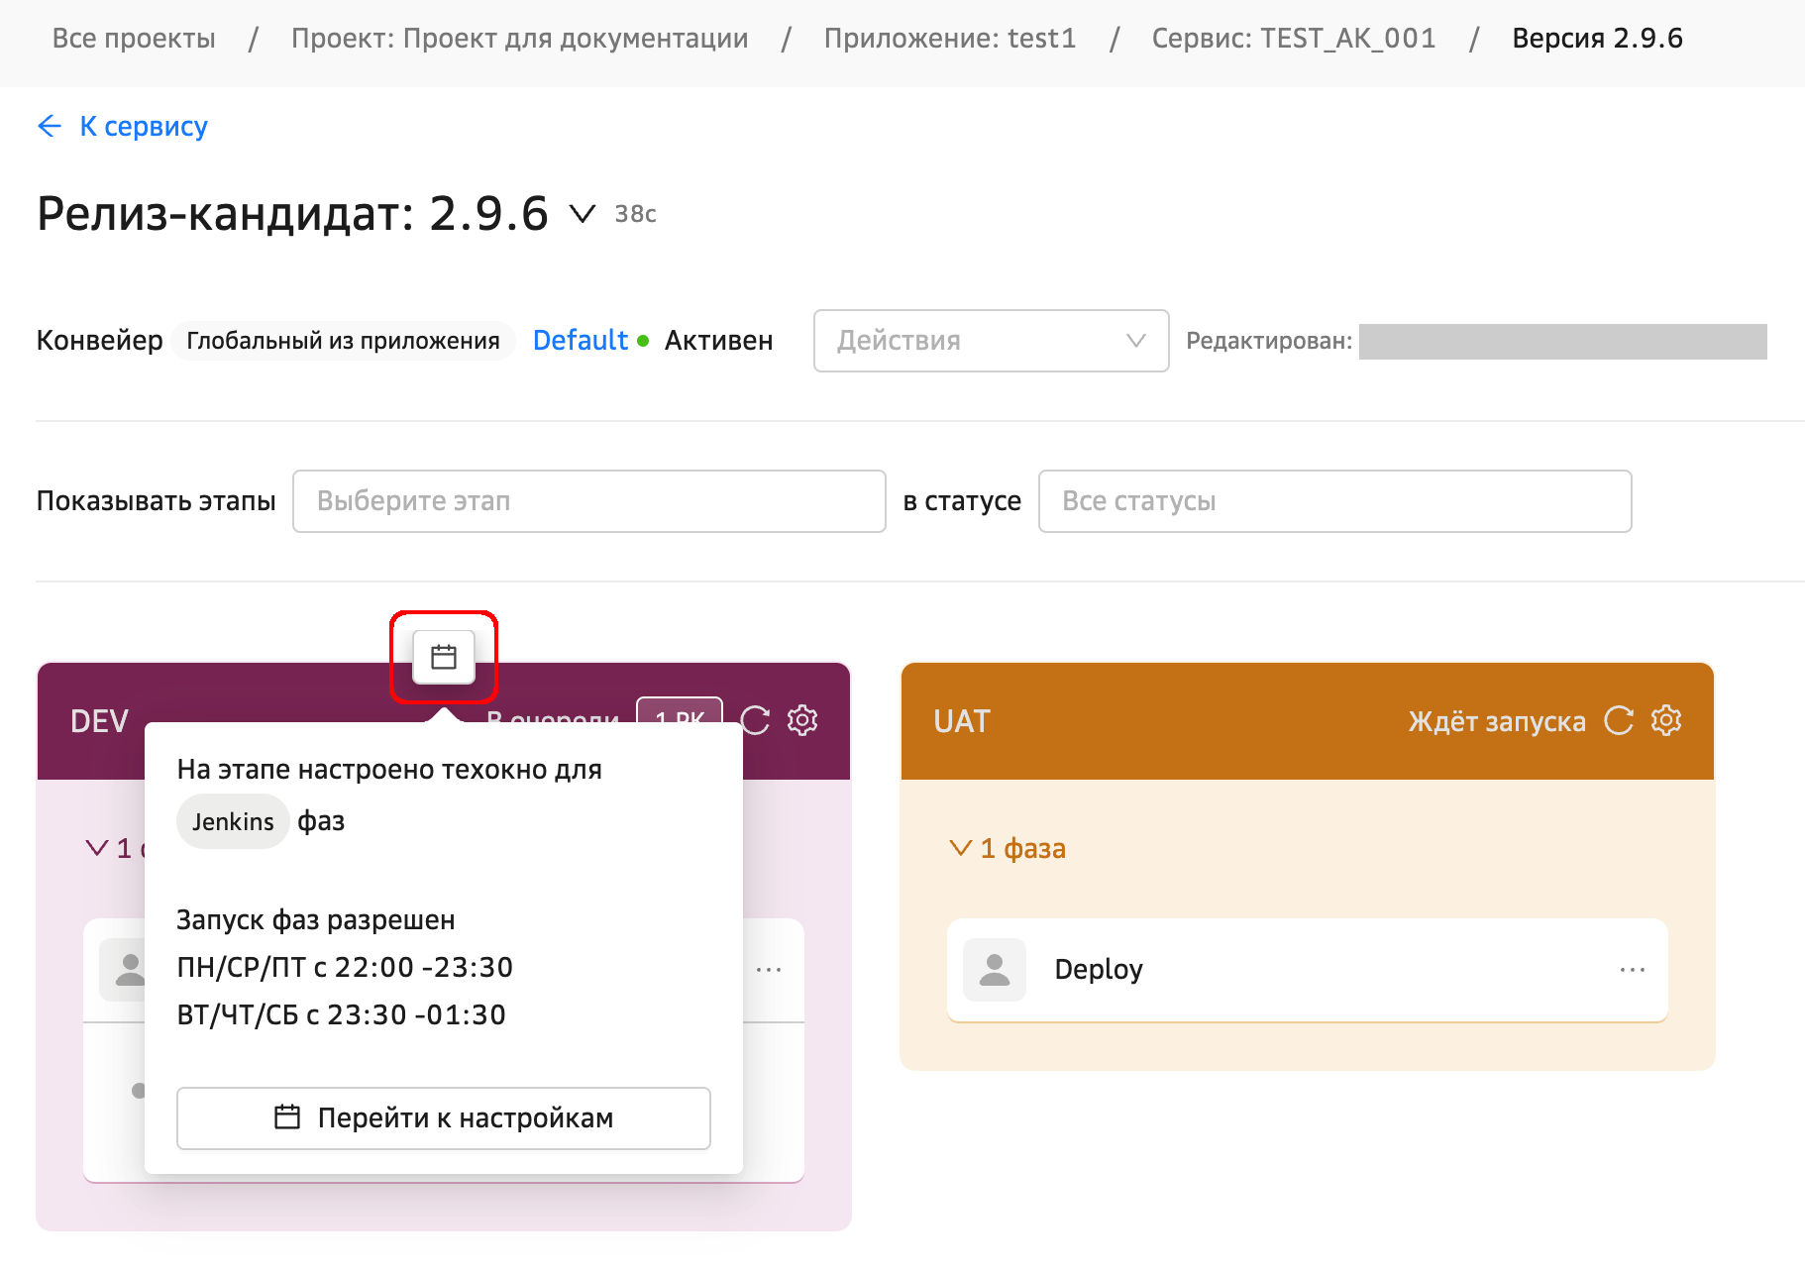The width and height of the screenshot is (1805, 1274).
Task: Expand the release candidate version chevron
Action: [x=583, y=214]
